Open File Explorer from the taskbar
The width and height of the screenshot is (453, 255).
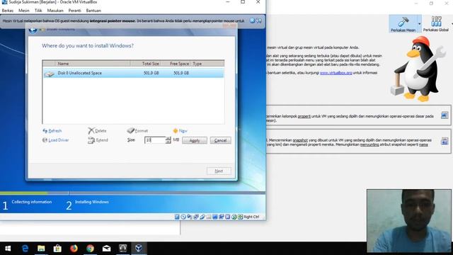pos(41,249)
